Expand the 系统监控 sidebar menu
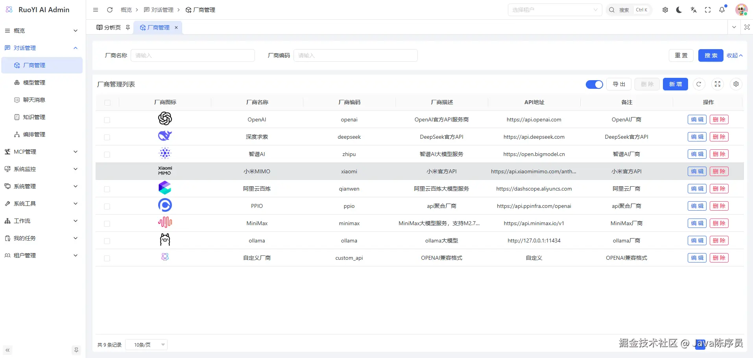This screenshot has height=358, width=753. 41,169
